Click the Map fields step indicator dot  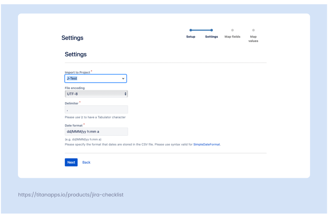pyautogui.click(x=232, y=30)
